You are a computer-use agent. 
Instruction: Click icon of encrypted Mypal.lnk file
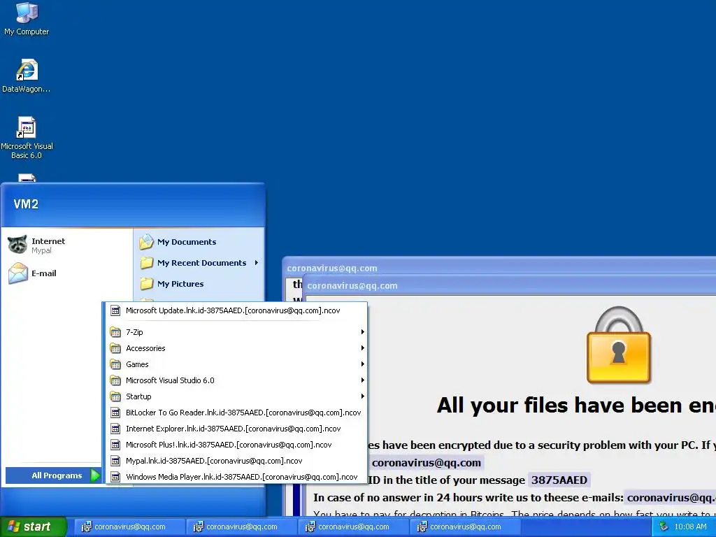pos(115,461)
